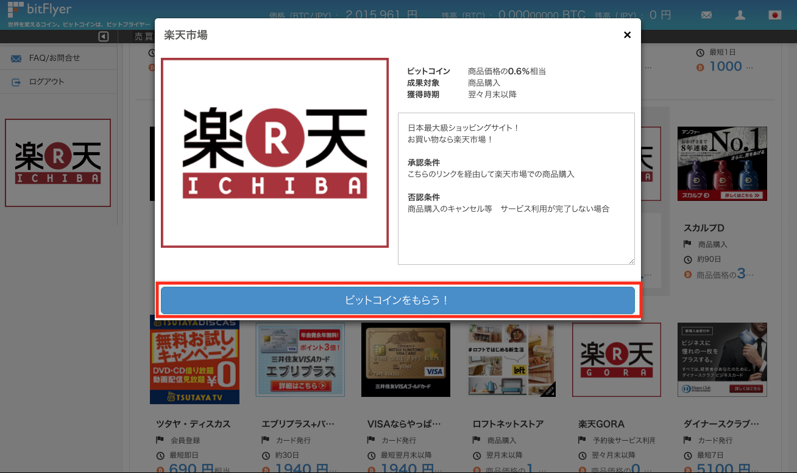Screen dimensions: 797x473
Task: Open the 楽天 GORA thumbnail
Action: point(617,359)
